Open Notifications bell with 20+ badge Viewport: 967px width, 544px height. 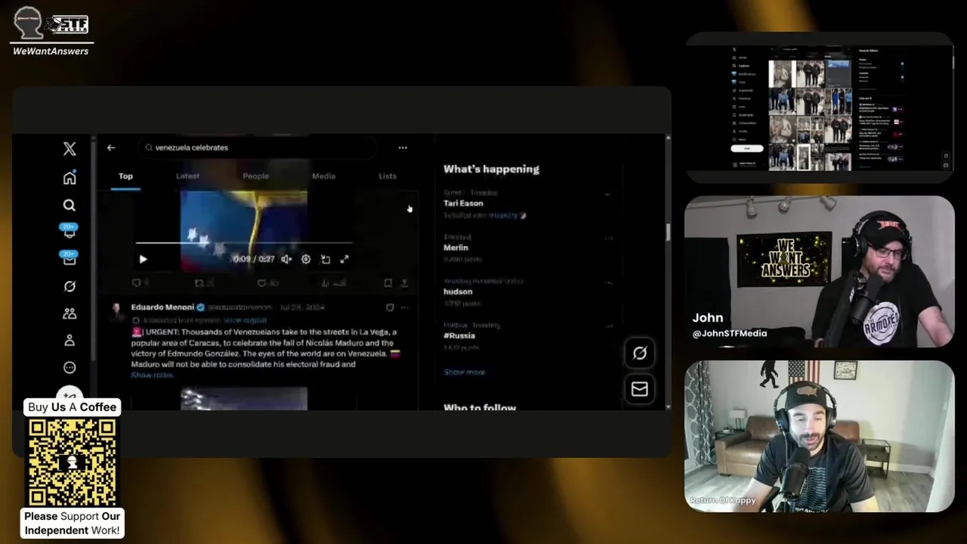pos(70,231)
